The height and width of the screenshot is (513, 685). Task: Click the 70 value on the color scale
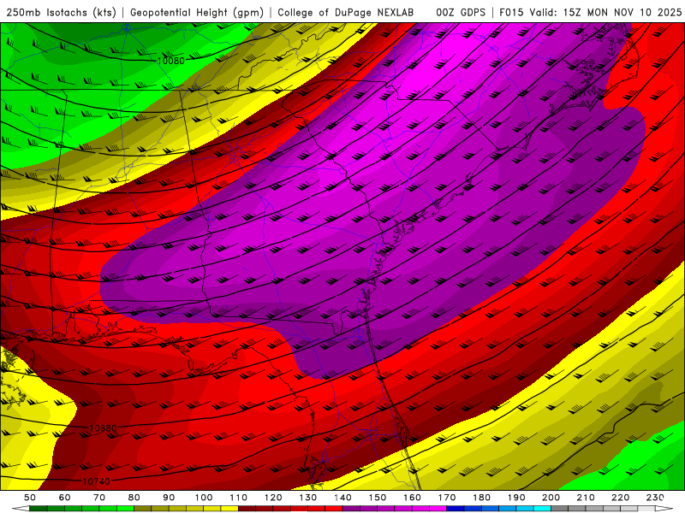pos(99,498)
